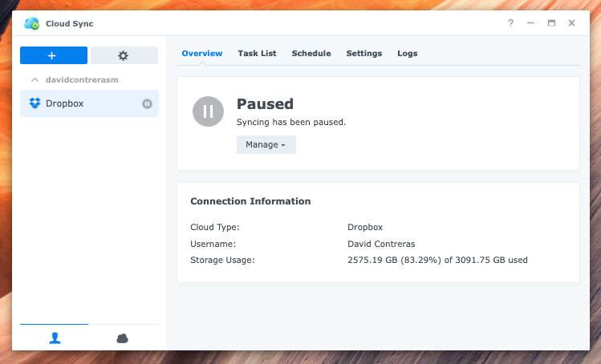
Task: Open the Task List tab
Action: [x=257, y=53]
